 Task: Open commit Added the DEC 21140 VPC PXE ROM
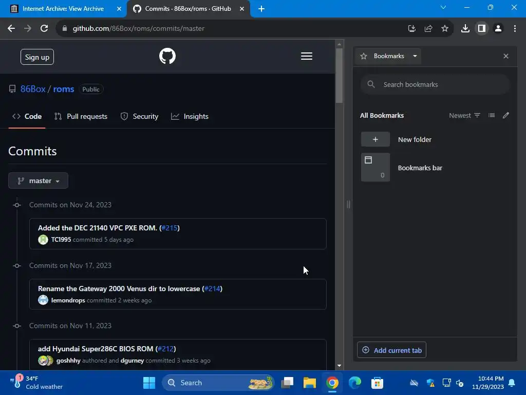[97, 228]
